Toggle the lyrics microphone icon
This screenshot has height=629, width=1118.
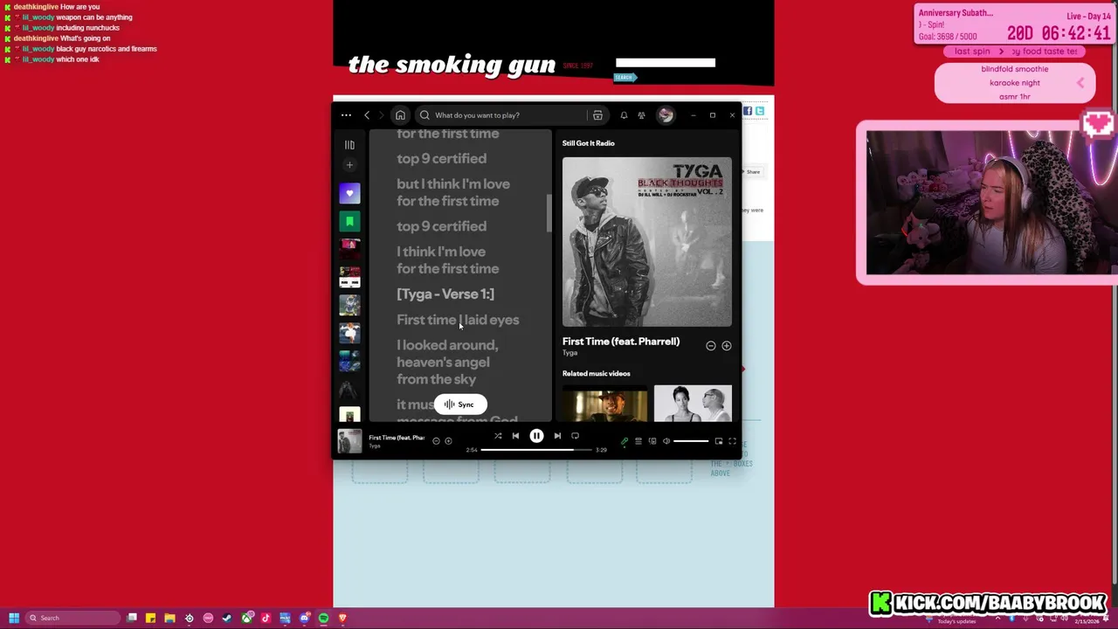pyautogui.click(x=625, y=441)
